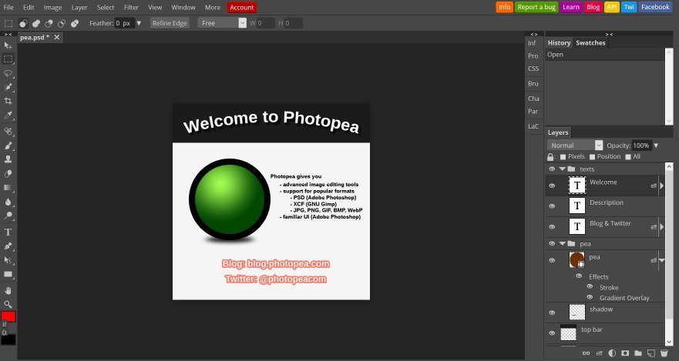Enable the Pixels lock checkbox
This screenshot has height=361, width=679.
(563, 157)
